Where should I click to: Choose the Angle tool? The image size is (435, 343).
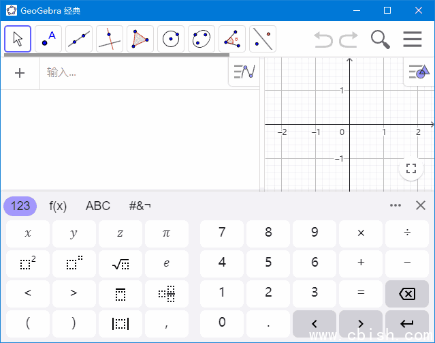[232, 39]
